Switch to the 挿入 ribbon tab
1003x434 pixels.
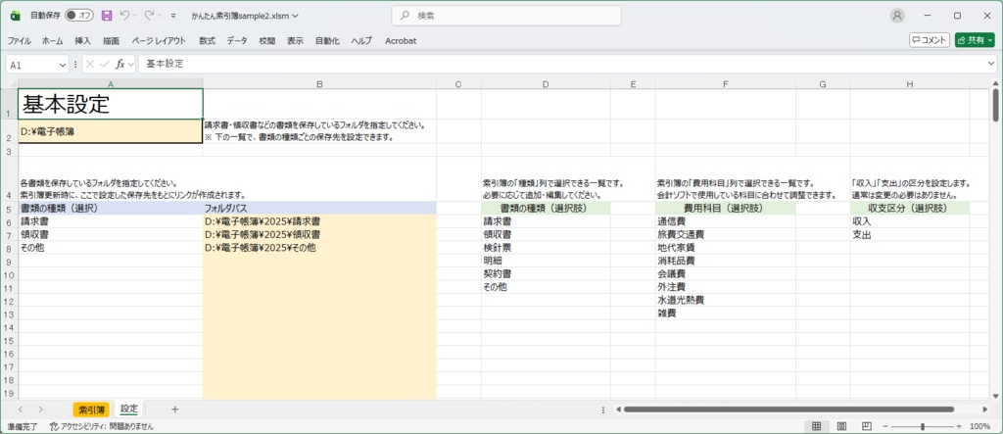(83, 40)
